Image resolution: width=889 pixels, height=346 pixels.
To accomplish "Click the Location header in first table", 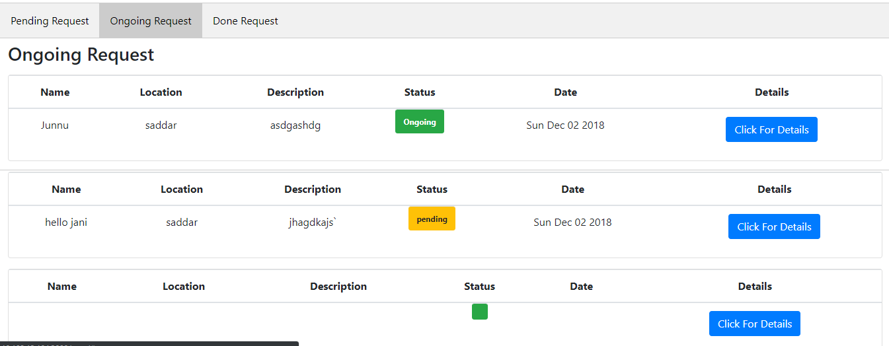I will click(161, 92).
